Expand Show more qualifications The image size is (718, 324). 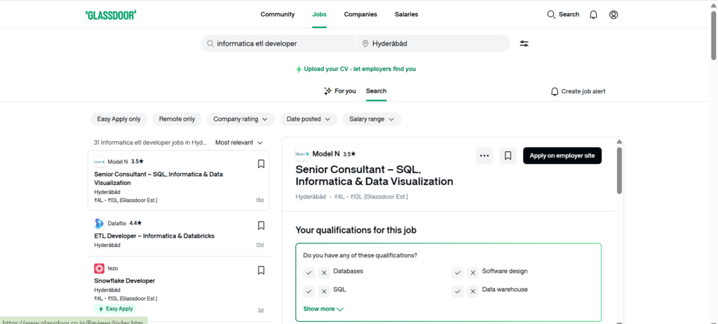click(x=323, y=309)
